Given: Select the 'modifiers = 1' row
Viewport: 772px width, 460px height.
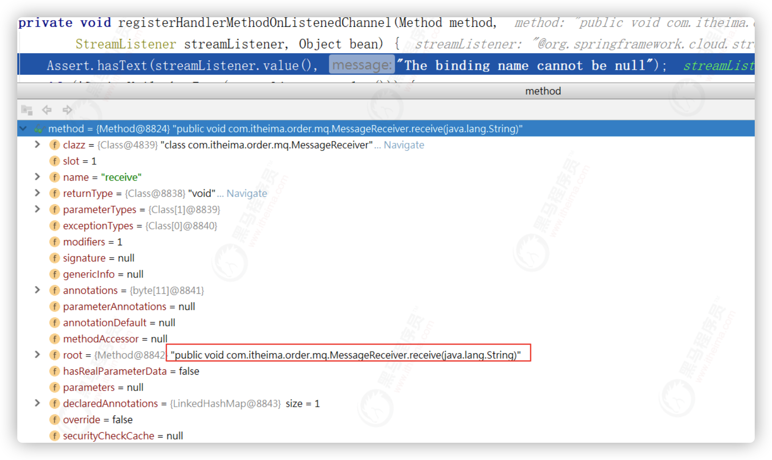Looking at the screenshot, I should (x=386, y=242).
